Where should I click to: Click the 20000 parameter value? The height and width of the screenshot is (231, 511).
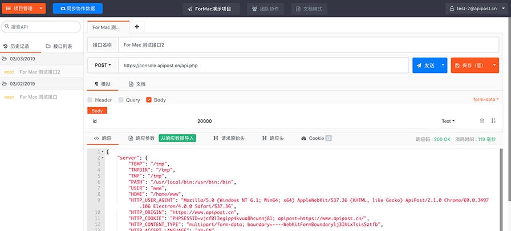(x=205, y=121)
